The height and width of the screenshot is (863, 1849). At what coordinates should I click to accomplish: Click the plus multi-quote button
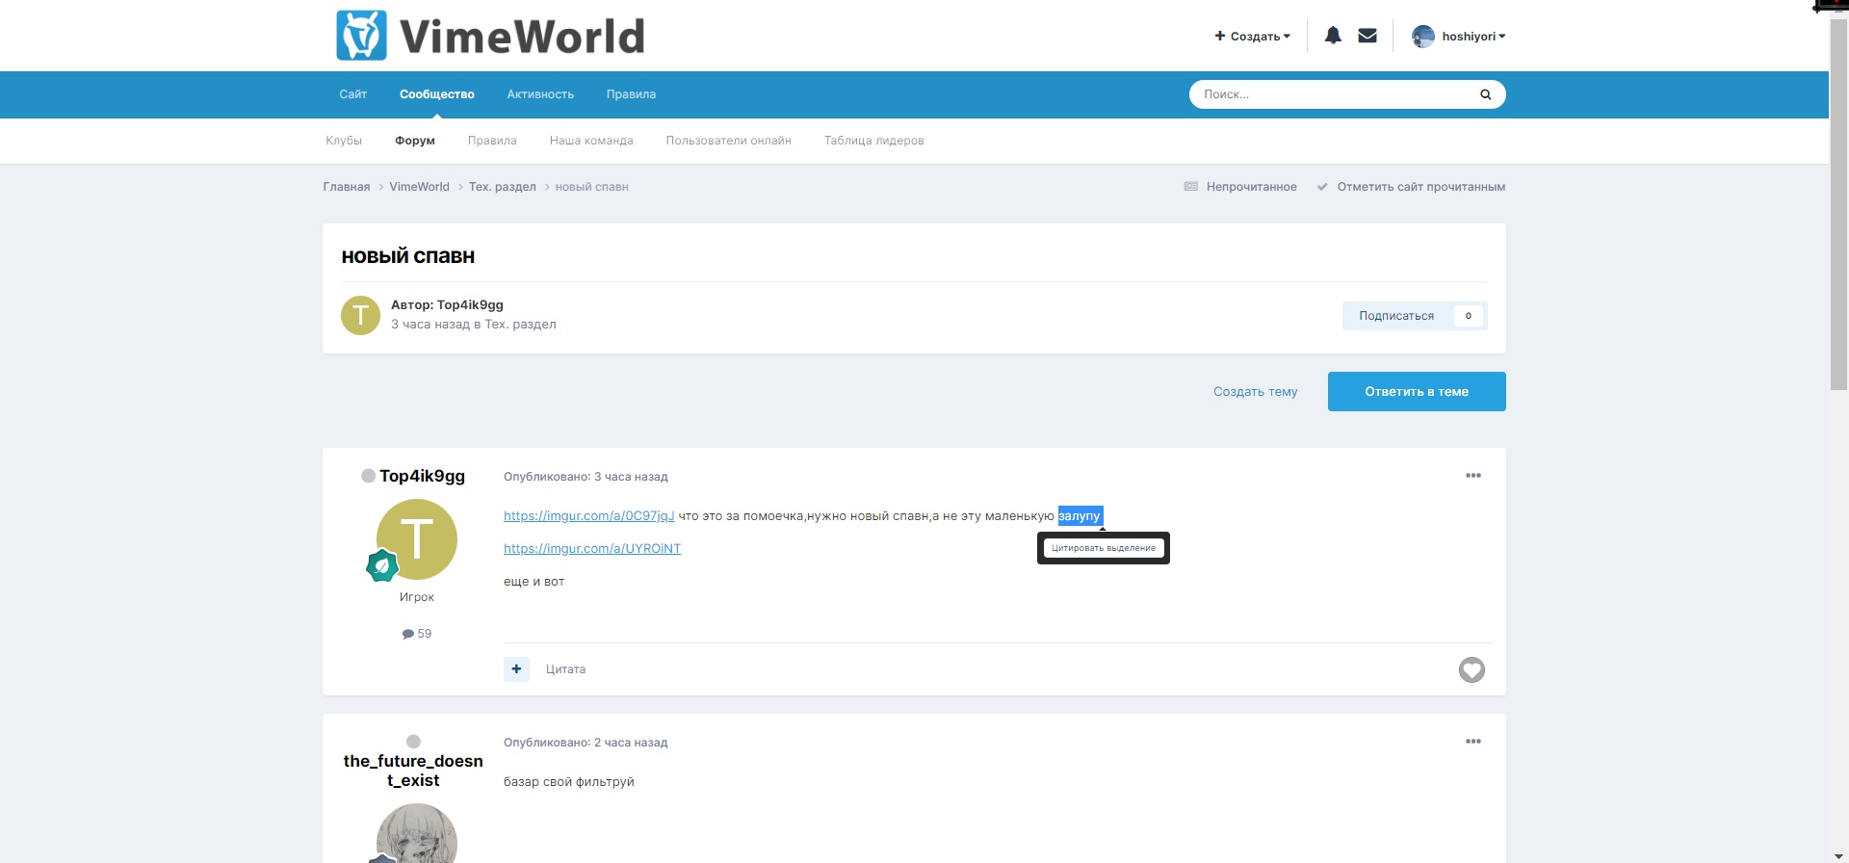tap(516, 669)
